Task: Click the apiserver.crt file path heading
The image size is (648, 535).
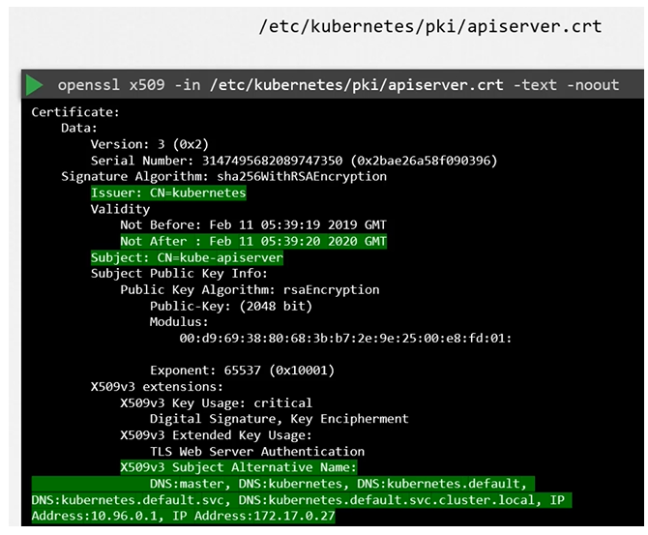Action: [x=430, y=26]
